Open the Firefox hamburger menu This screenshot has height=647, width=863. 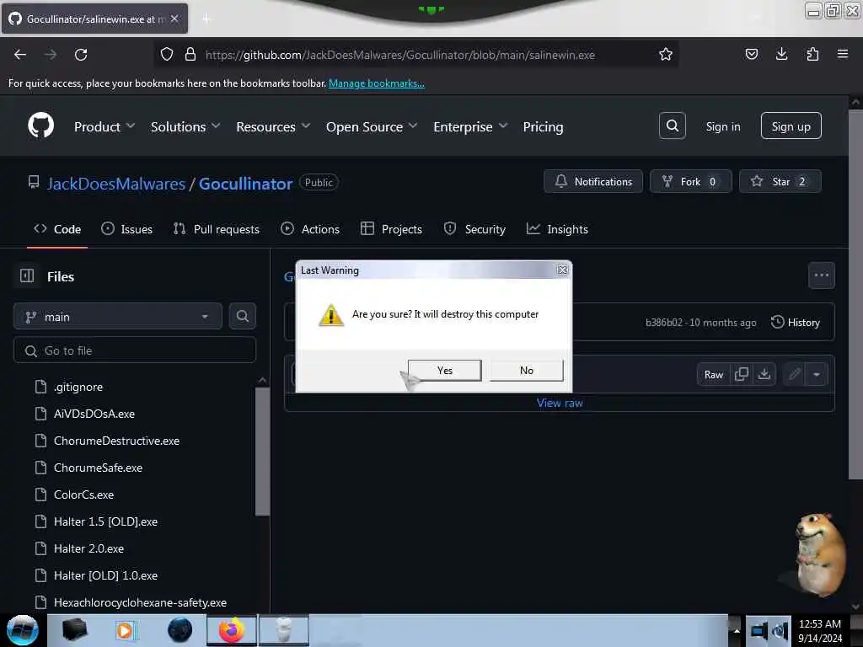click(x=842, y=54)
